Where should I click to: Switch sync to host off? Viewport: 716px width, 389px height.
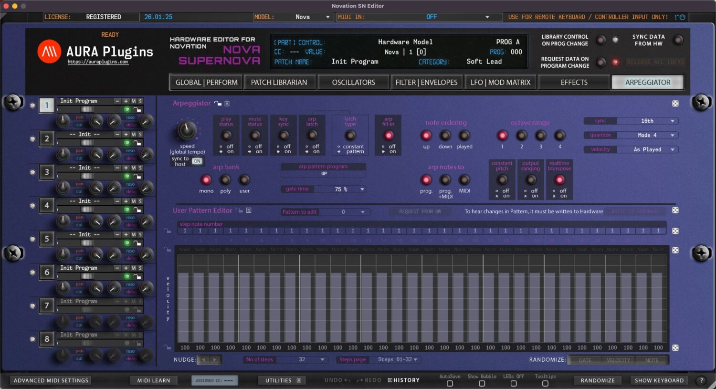coord(198,161)
